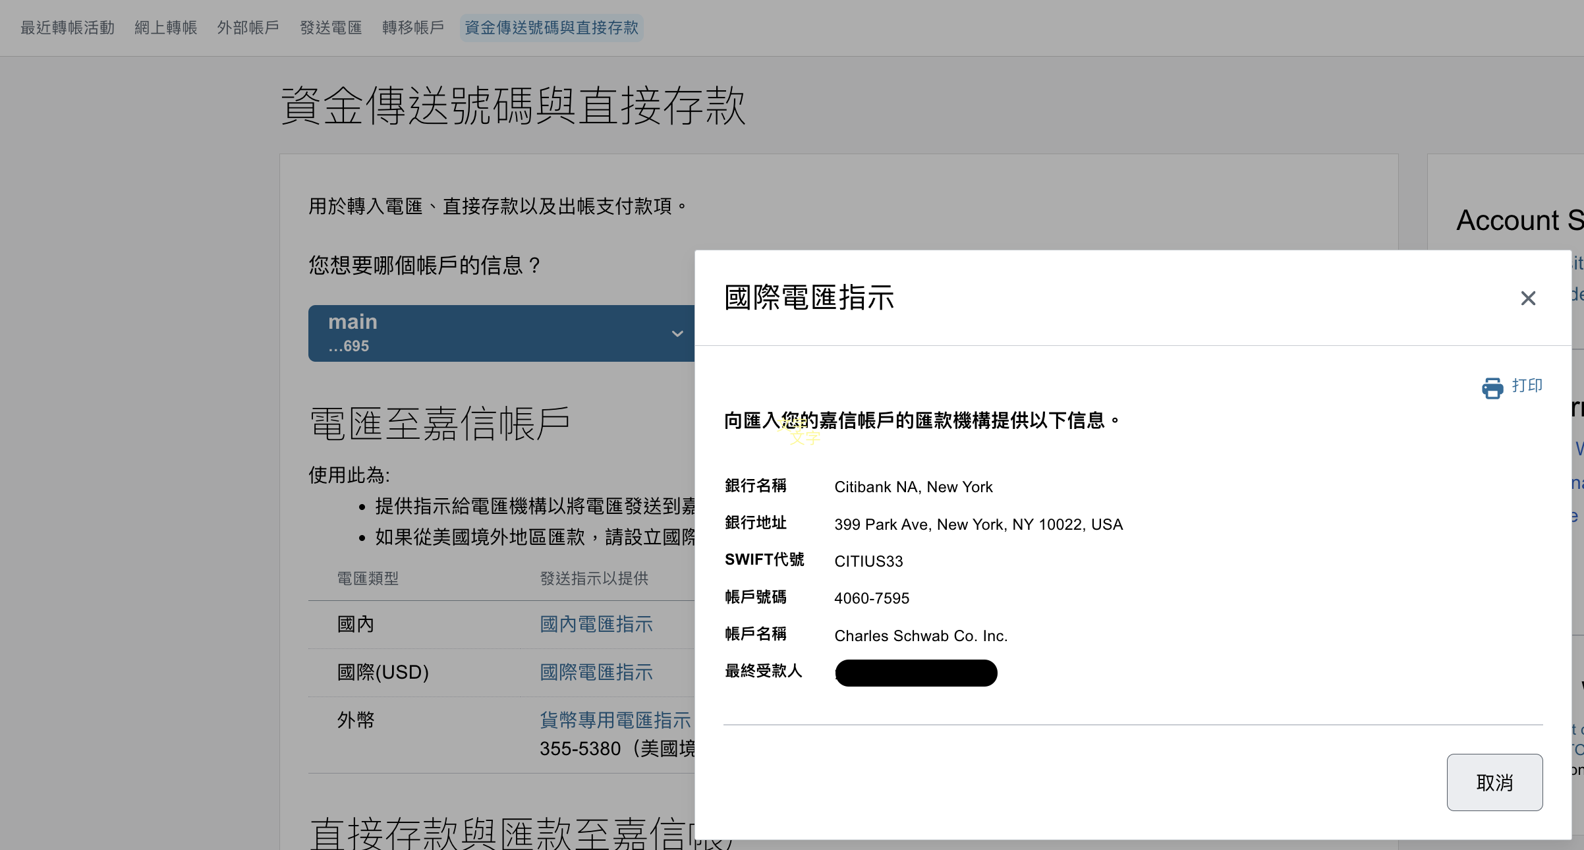Click the 外幣 row label
1584x850 pixels.
pos(356,720)
